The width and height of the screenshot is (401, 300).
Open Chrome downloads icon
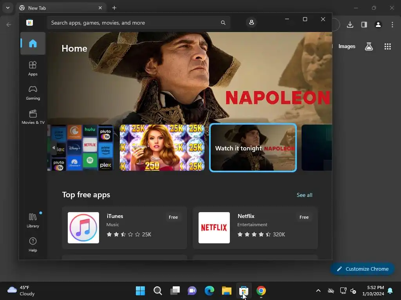[x=350, y=25]
